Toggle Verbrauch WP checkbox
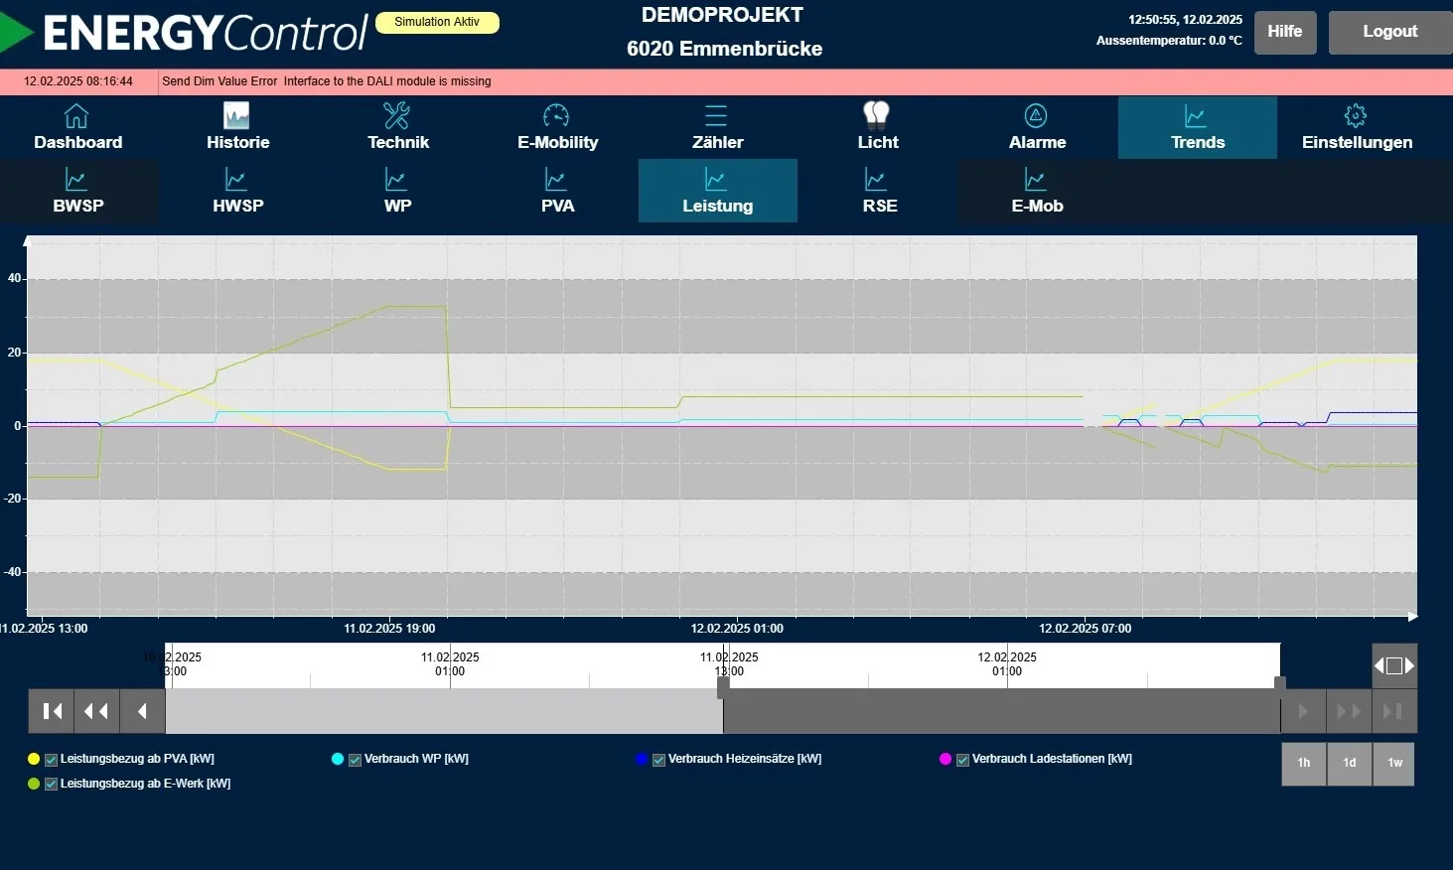The width and height of the screenshot is (1453, 870). (x=355, y=760)
